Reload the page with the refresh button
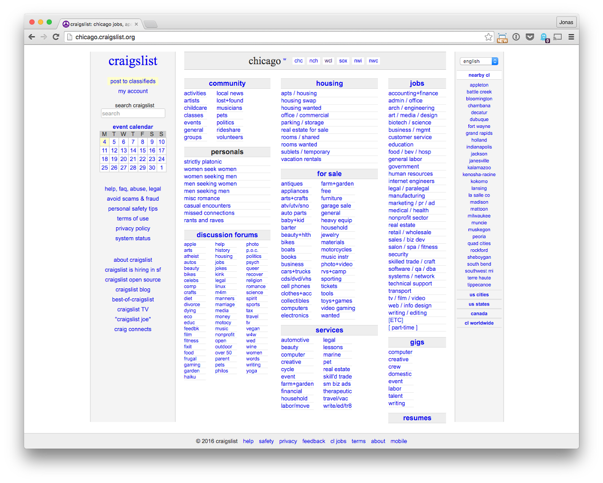 pyautogui.click(x=56, y=37)
